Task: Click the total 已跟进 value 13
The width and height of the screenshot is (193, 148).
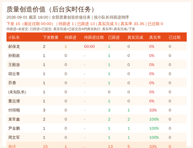Action: tap(110, 146)
